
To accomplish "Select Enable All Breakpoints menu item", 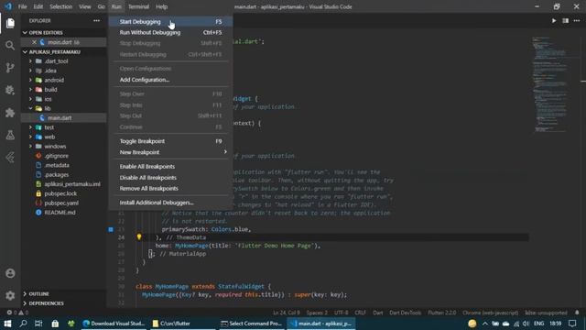I will 171,167.
